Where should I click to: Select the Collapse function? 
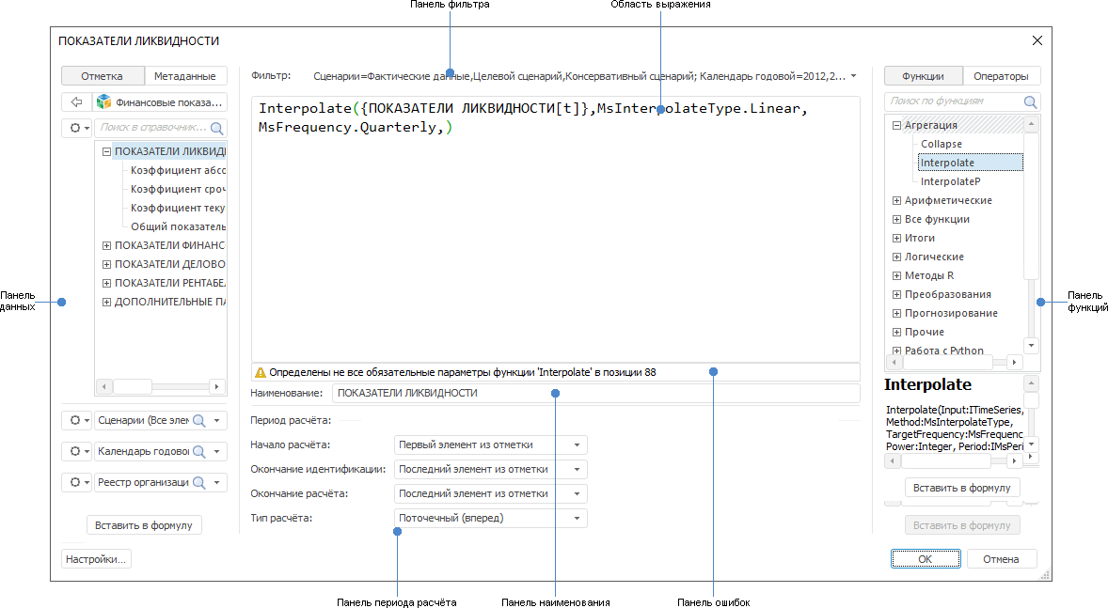coord(942,144)
